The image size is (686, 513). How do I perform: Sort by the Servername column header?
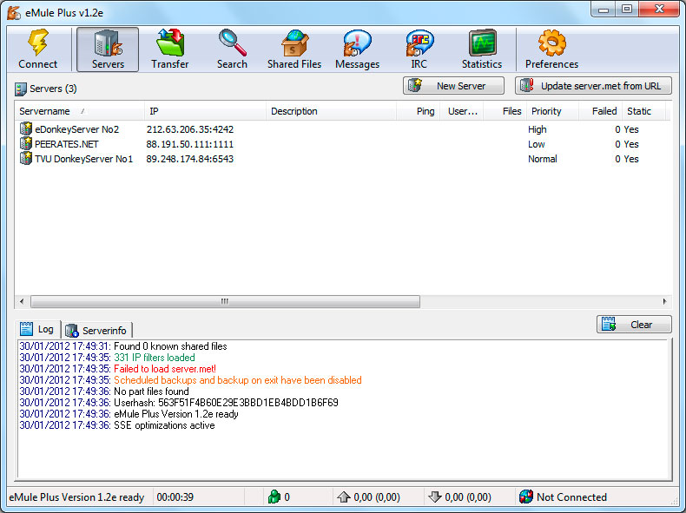point(79,111)
